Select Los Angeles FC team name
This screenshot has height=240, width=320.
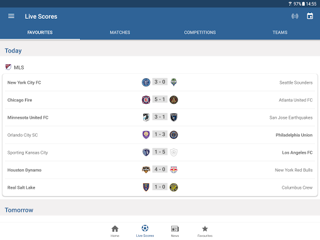(297, 152)
